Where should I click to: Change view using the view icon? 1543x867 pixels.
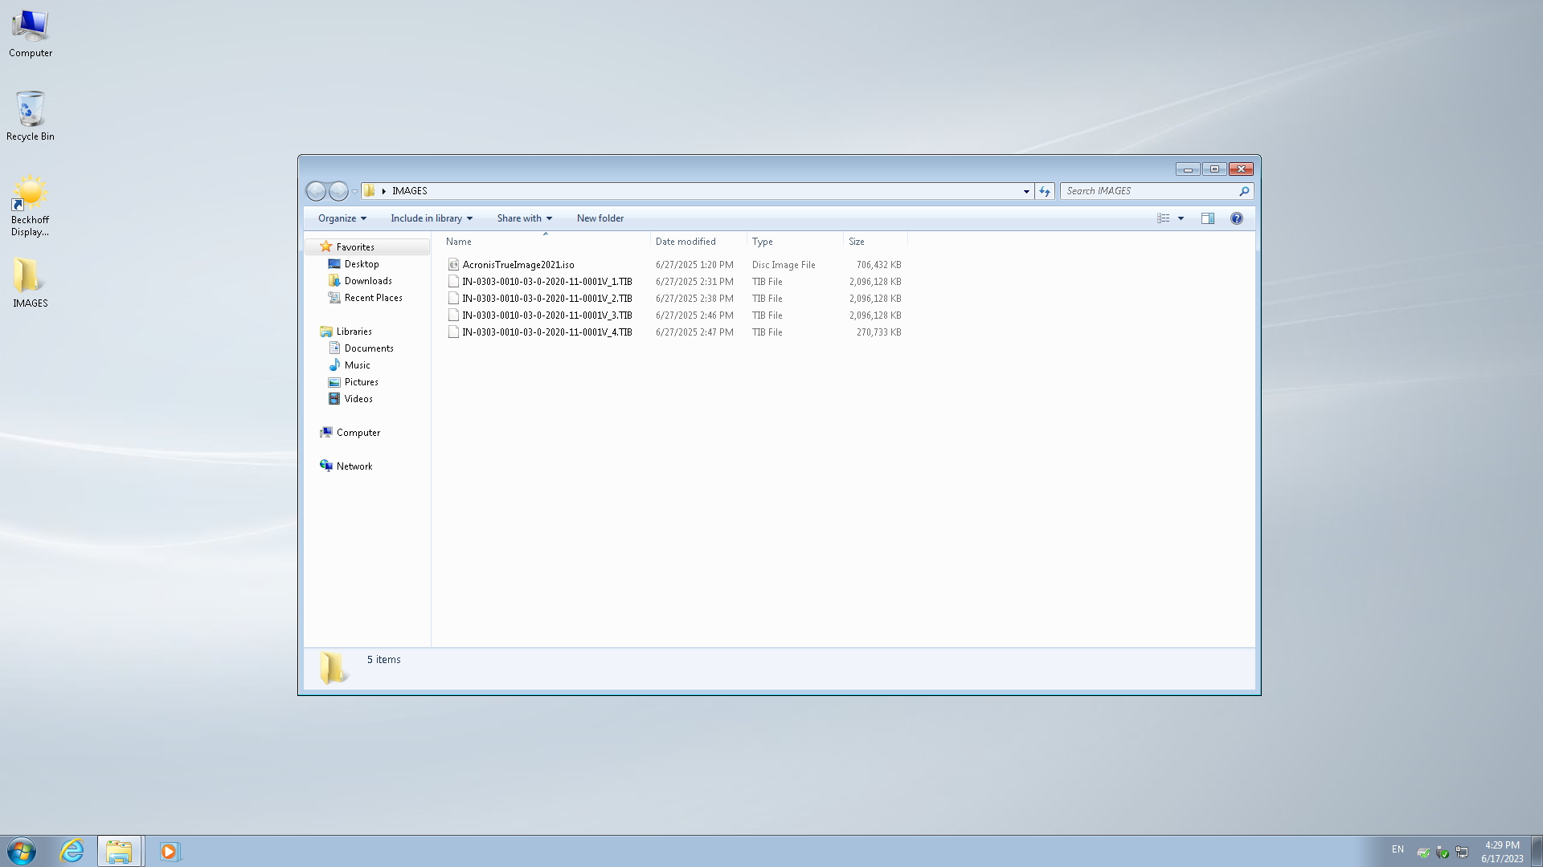coord(1163,218)
